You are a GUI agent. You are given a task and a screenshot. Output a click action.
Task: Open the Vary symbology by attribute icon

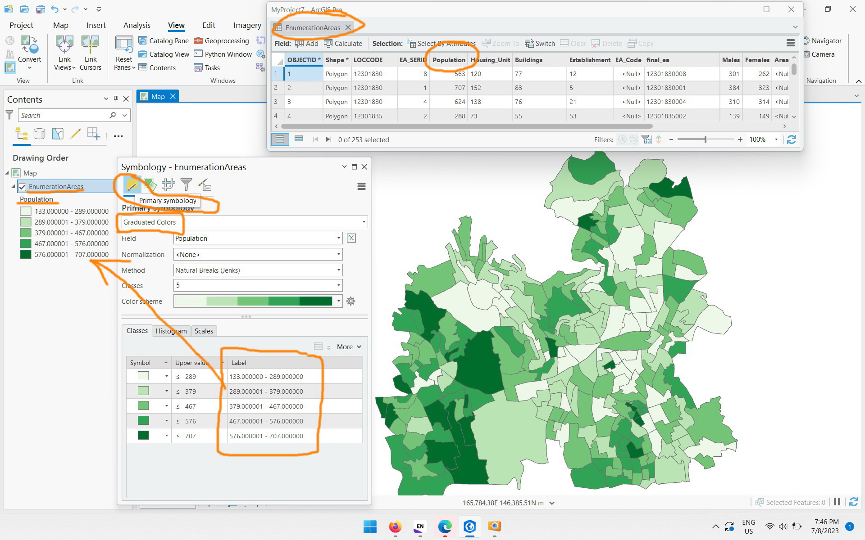click(x=150, y=184)
